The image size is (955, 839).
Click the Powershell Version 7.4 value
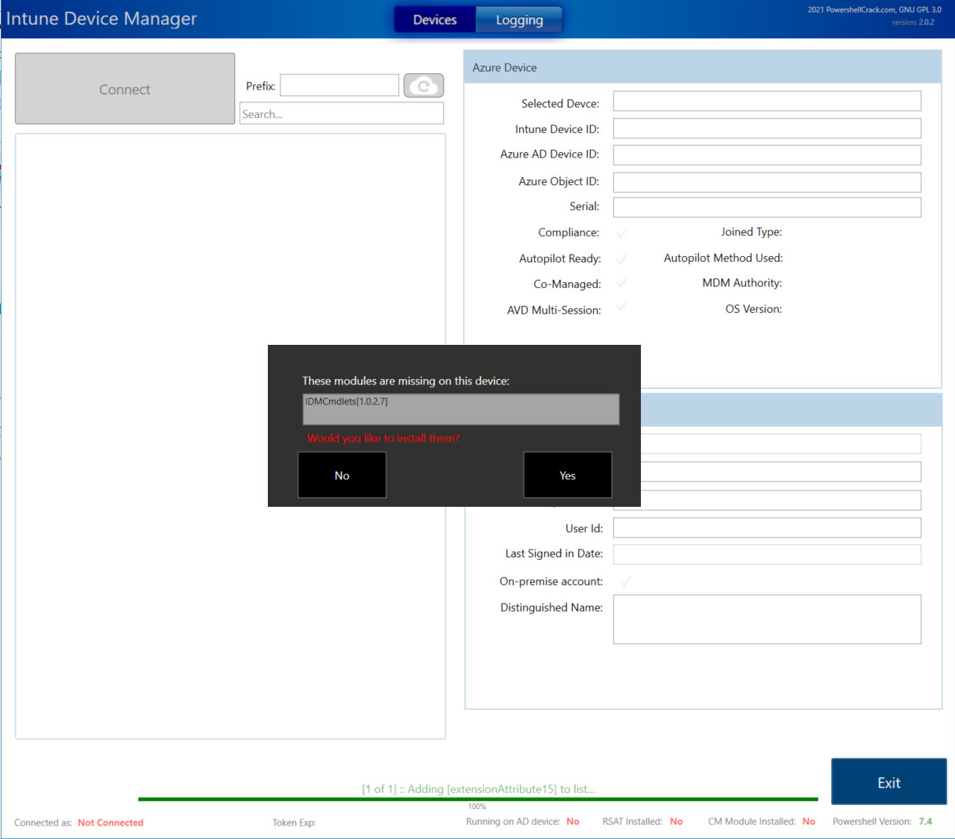(x=925, y=821)
